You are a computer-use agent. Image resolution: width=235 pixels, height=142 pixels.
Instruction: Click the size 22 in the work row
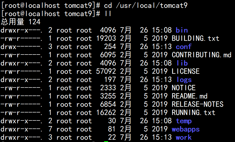click(x=112, y=137)
